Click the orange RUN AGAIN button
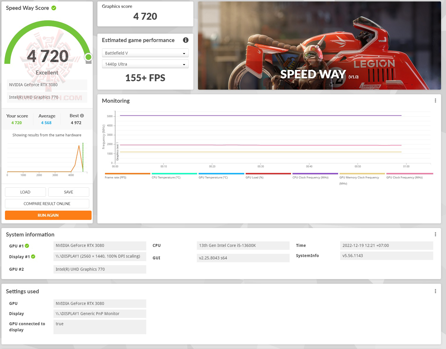 pyautogui.click(x=48, y=215)
